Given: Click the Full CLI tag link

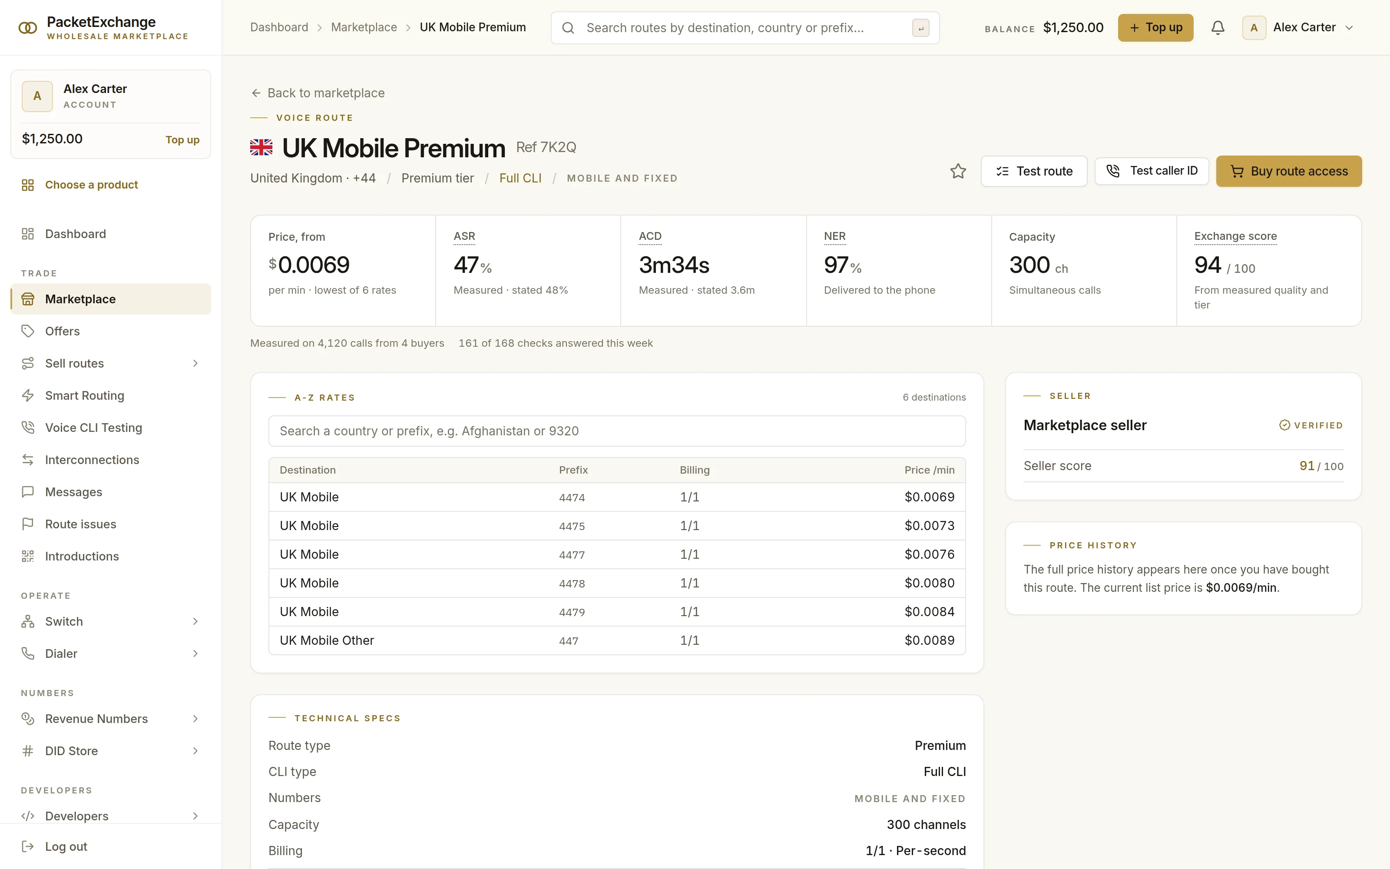Looking at the screenshot, I should click(520, 178).
